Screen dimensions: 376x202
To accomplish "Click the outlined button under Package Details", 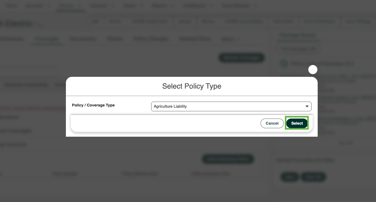I will click(x=299, y=49).
